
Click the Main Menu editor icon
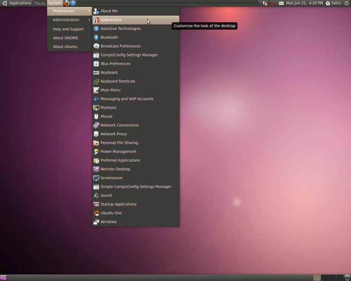(x=96, y=90)
